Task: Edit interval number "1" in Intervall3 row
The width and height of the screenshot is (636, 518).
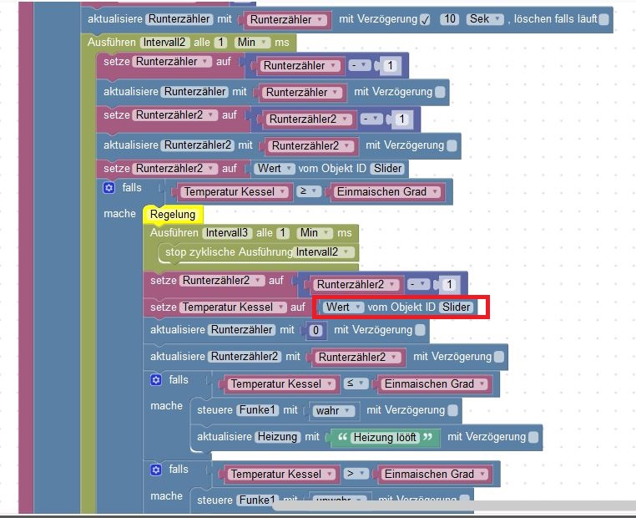Action: [283, 233]
